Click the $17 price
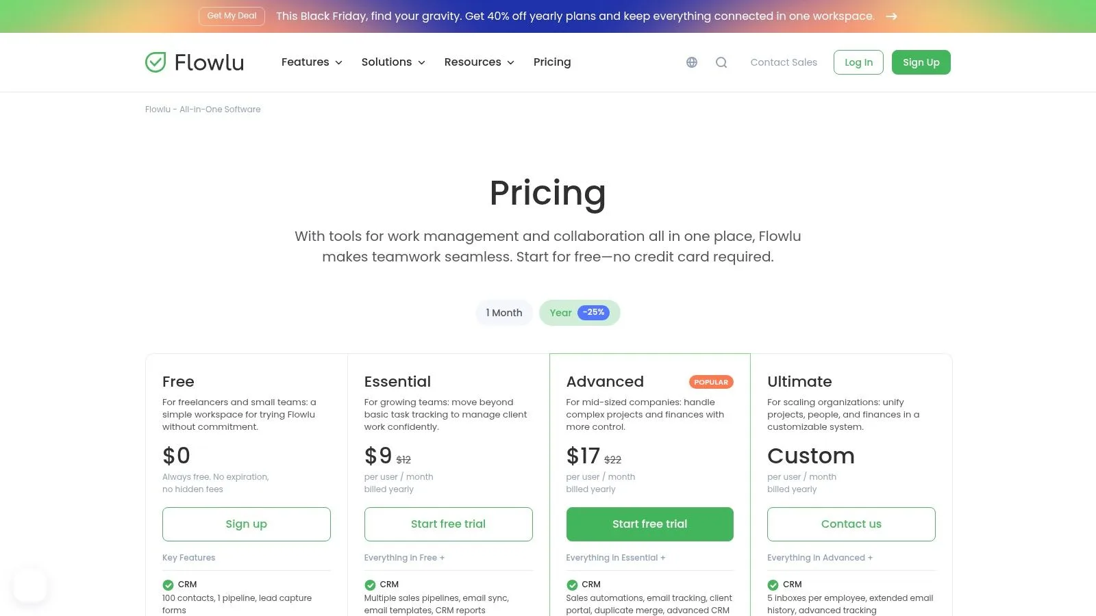Screen dimensions: 1096x616 coord(583,456)
